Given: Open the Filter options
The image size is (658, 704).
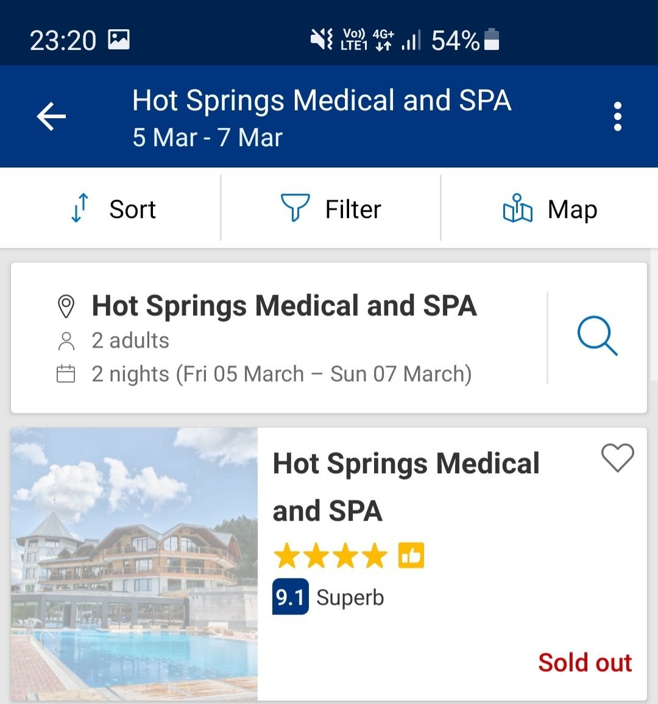Looking at the screenshot, I should pos(353,209).
